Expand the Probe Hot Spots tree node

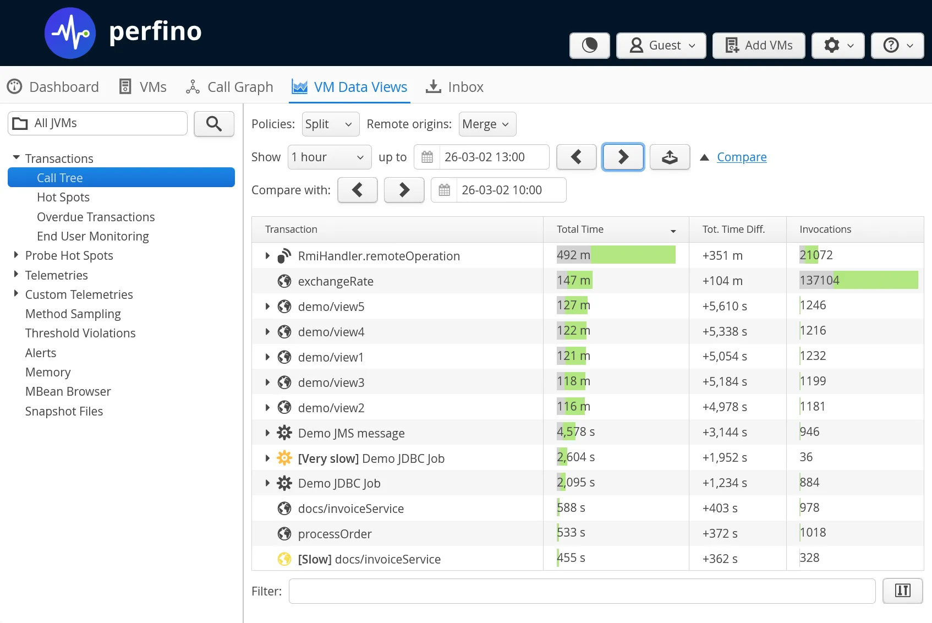coord(16,255)
